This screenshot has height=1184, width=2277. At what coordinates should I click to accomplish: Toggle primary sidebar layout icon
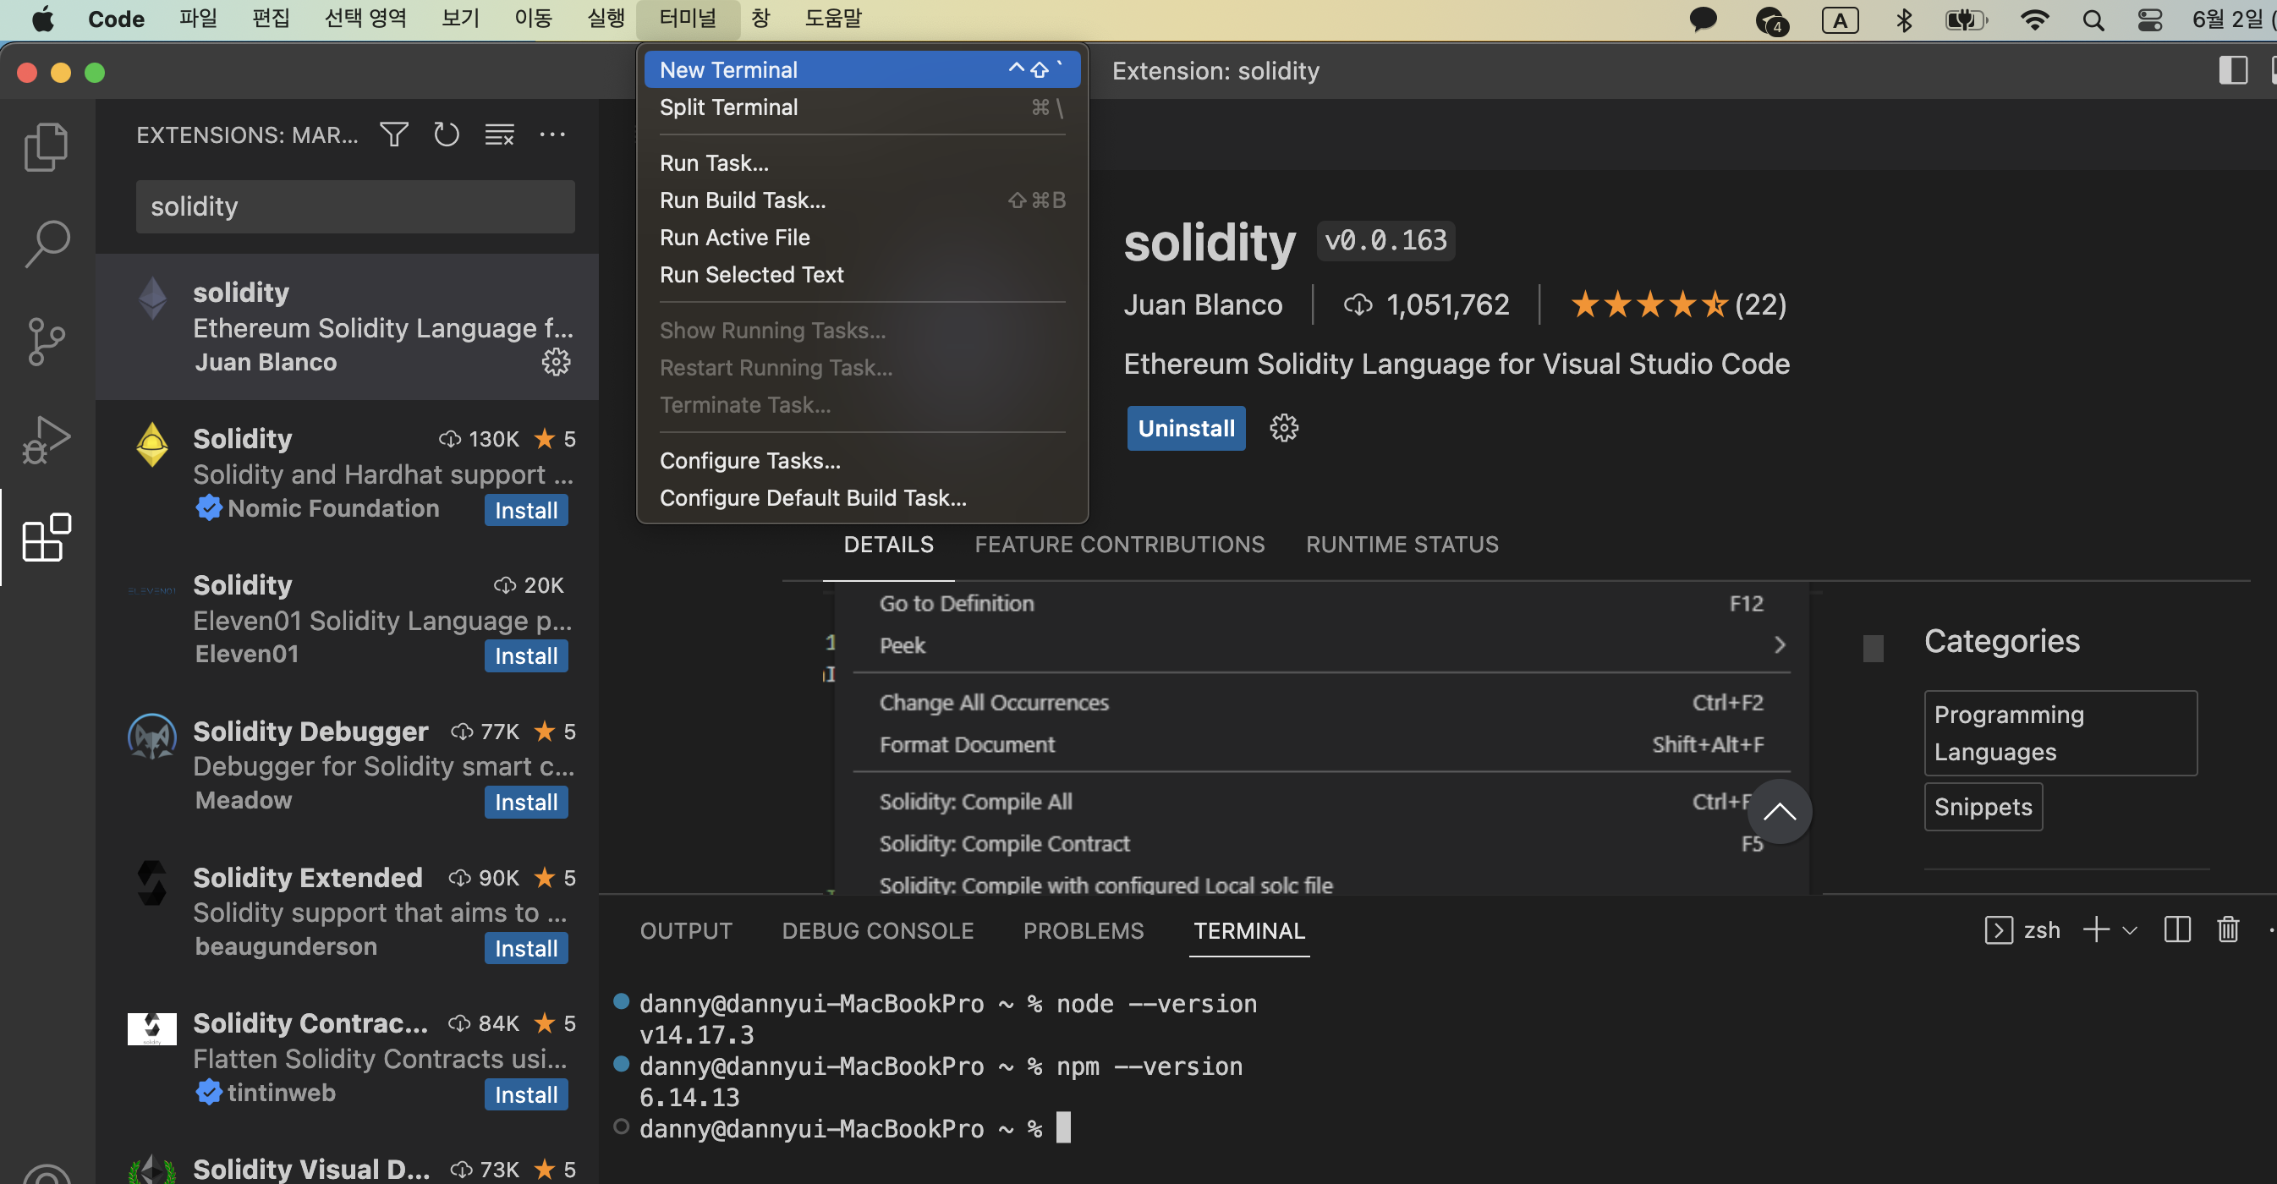click(2233, 71)
